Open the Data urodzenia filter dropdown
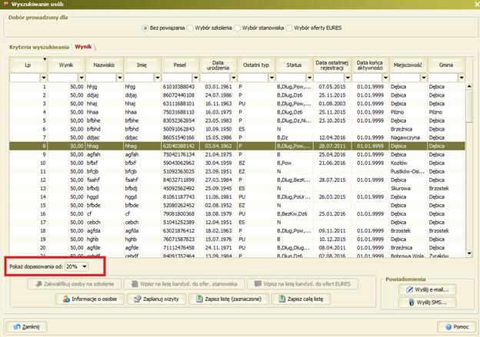 pos(234,78)
